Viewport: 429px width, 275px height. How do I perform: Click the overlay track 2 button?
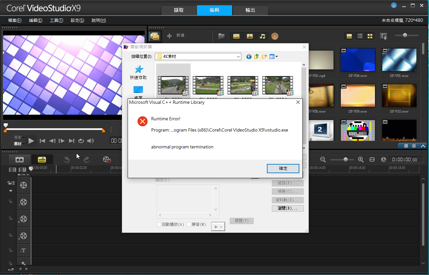click(24, 219)
